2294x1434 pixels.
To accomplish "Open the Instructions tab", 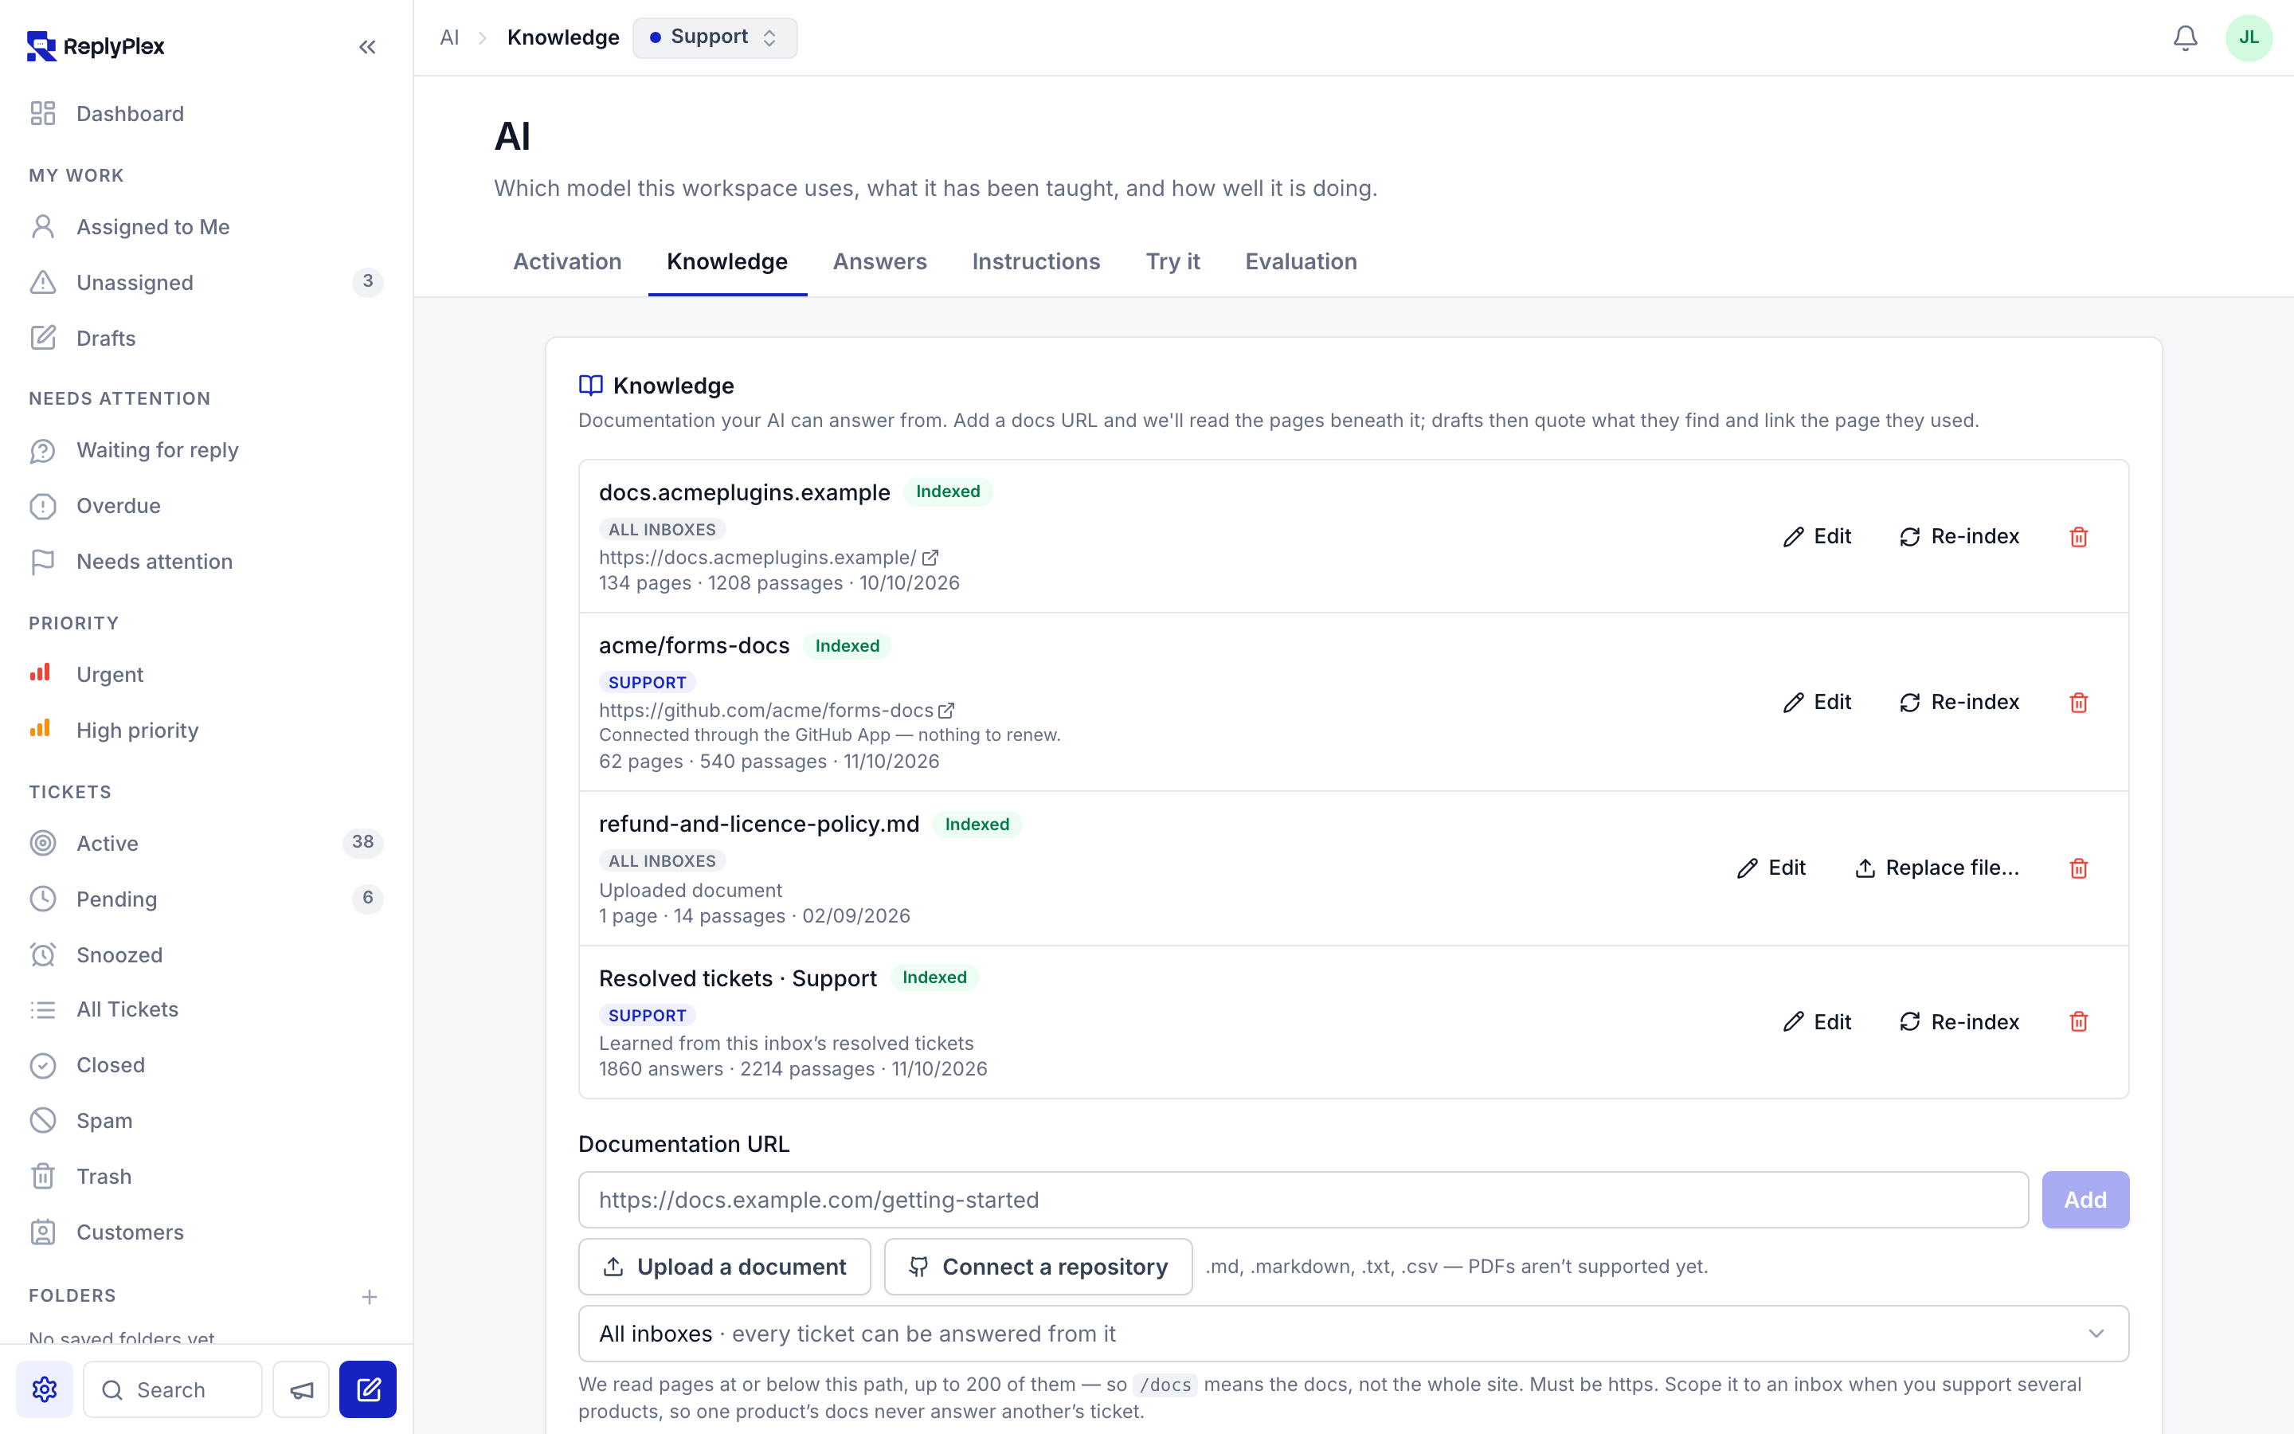I will click(x=1036, y=262).
